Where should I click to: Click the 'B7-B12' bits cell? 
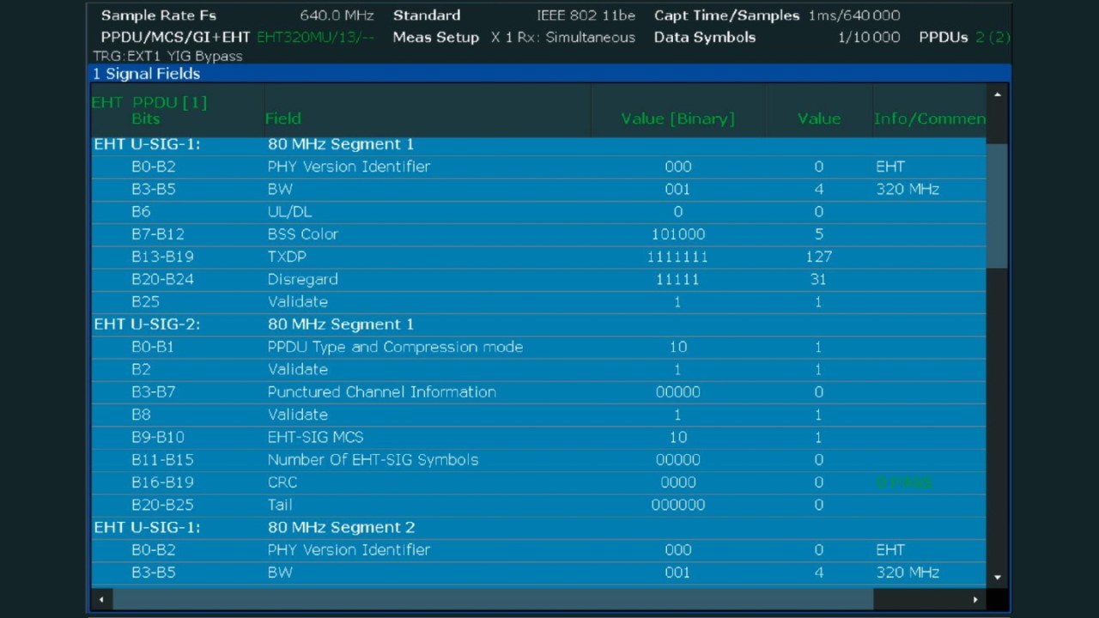click(157, 234)
